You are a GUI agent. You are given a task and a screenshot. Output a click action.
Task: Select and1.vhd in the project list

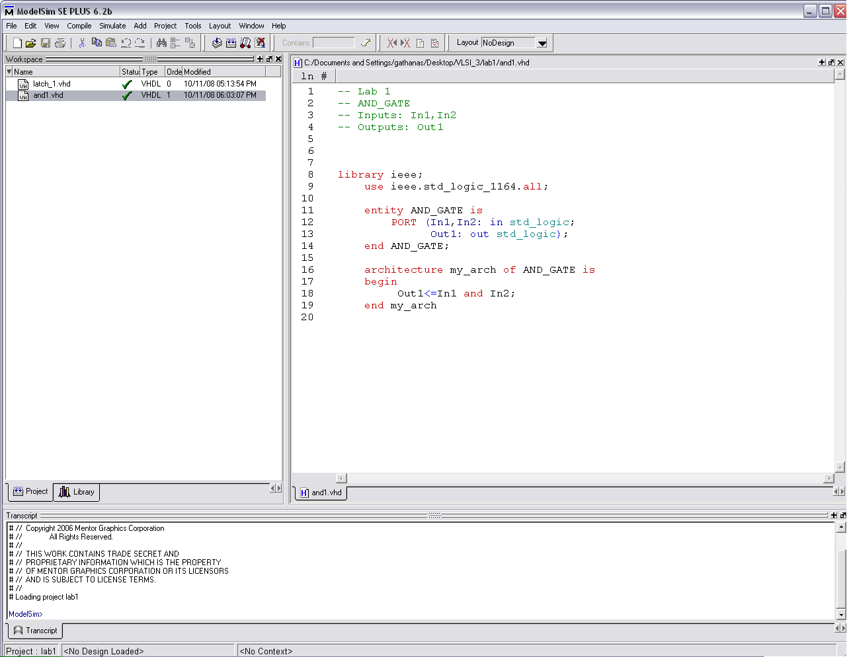136,96
